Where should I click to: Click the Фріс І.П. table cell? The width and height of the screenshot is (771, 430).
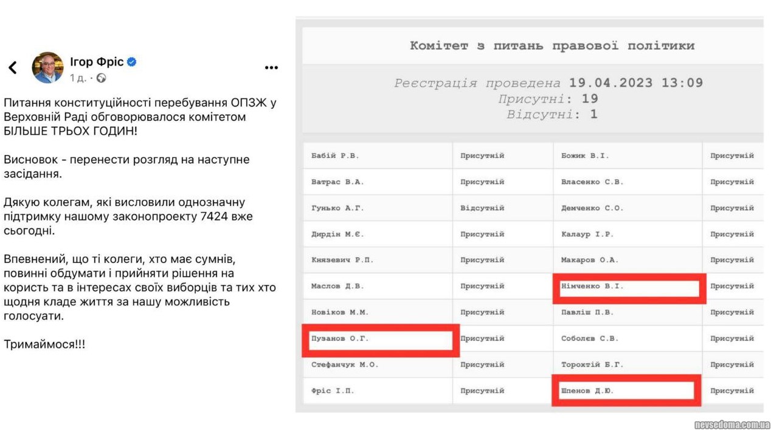click(333, 391)
